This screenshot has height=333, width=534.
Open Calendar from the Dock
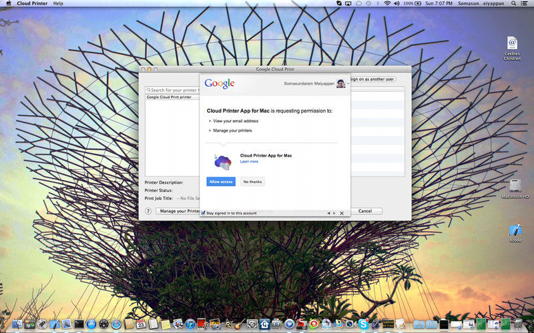point(141,324)
